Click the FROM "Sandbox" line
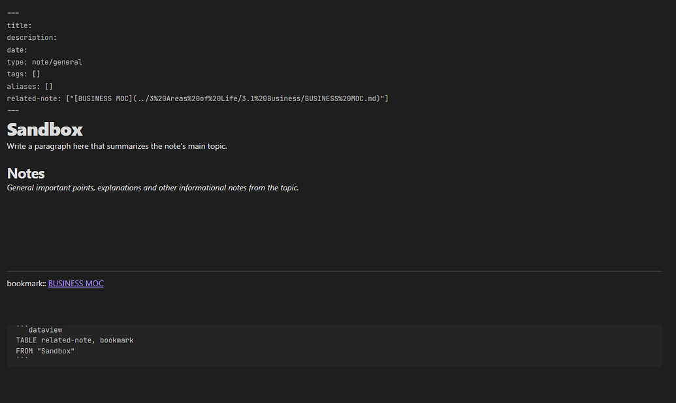Viewport: 676px width, 403px height. pos(46,350)
